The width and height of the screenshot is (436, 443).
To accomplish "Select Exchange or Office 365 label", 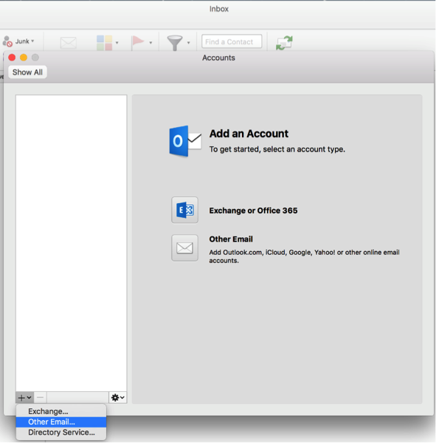I will click(253, 210).
